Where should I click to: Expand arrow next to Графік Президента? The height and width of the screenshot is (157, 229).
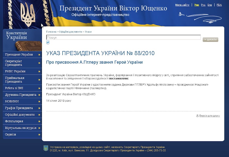(x=39, y=108)
